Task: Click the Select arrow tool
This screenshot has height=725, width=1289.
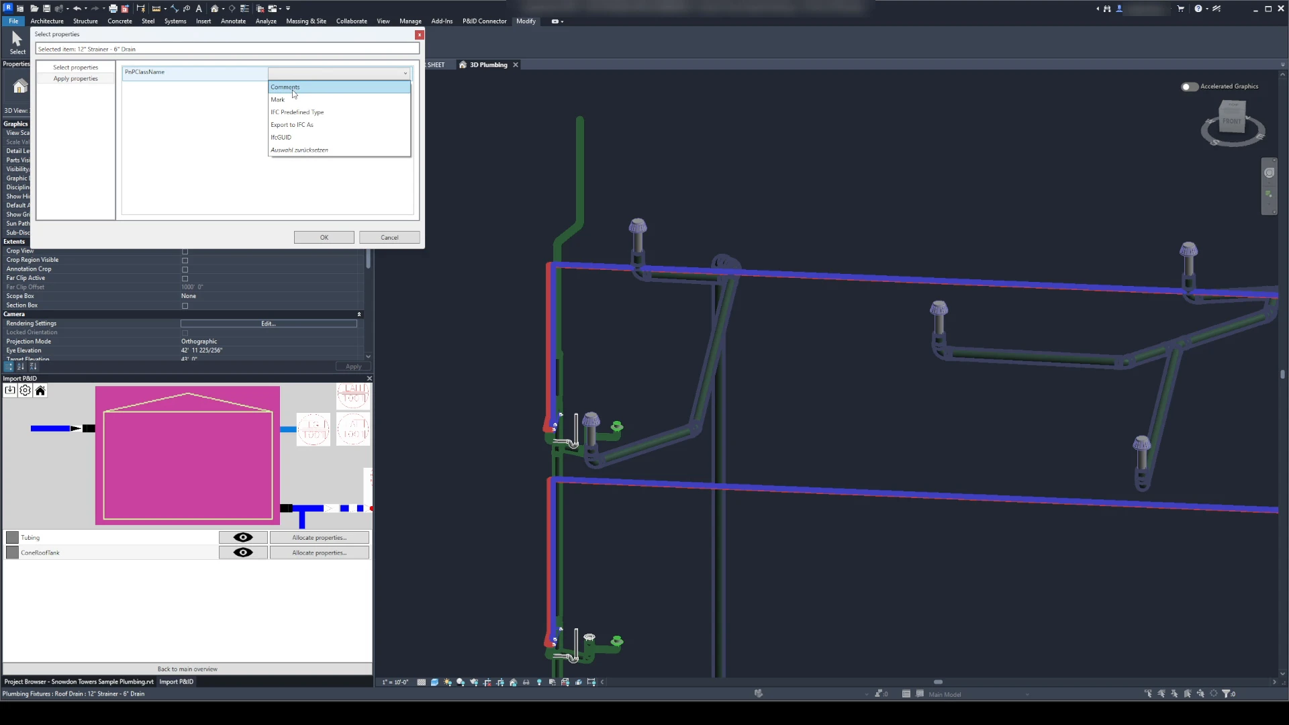Action: click(17, 42)
